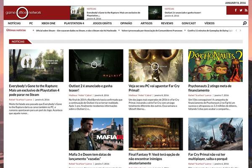Image resolution: width=252 pixels, height=168 pixels.
Task: Click author Rafael Luerce under Psychonauts 2 article
Action: tap(200, 95)
